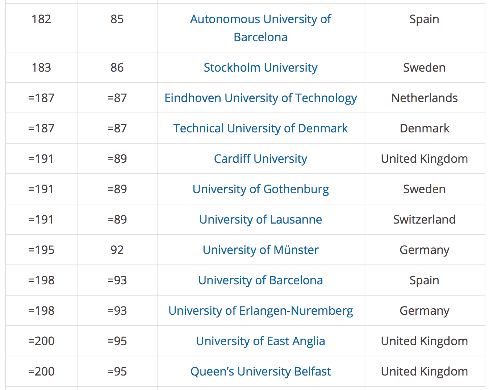489x390 pixels.
Task: Open the University of Münster link
Action: [x=260, y=250]
